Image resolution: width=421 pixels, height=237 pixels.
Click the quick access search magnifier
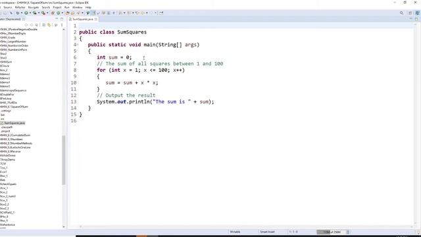[402, 13]
